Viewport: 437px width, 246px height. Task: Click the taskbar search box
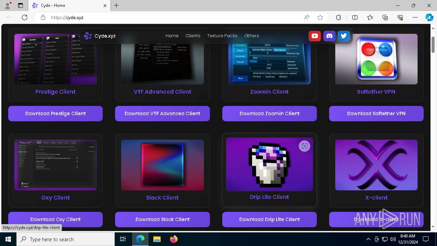click(66, 239)
